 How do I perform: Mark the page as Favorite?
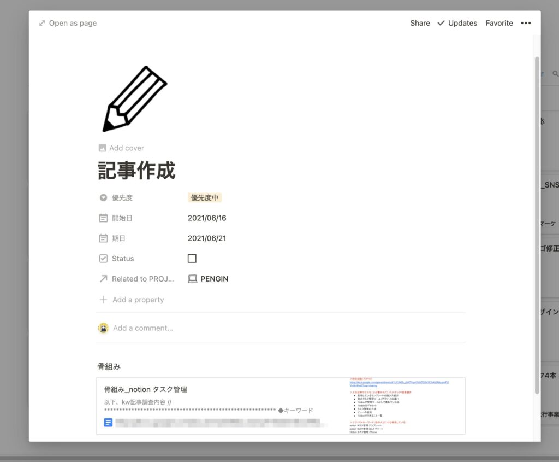pos(499,23)
